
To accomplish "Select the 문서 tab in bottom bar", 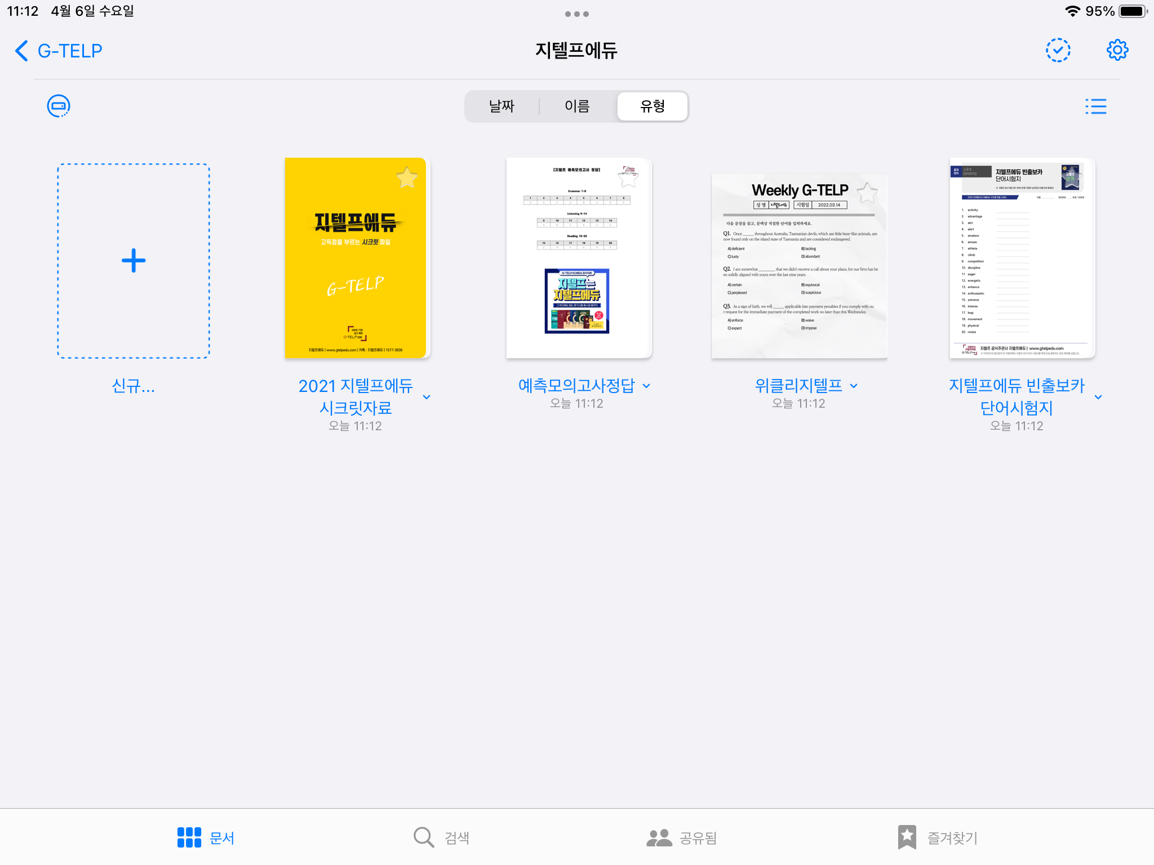I will coord(206,837).
